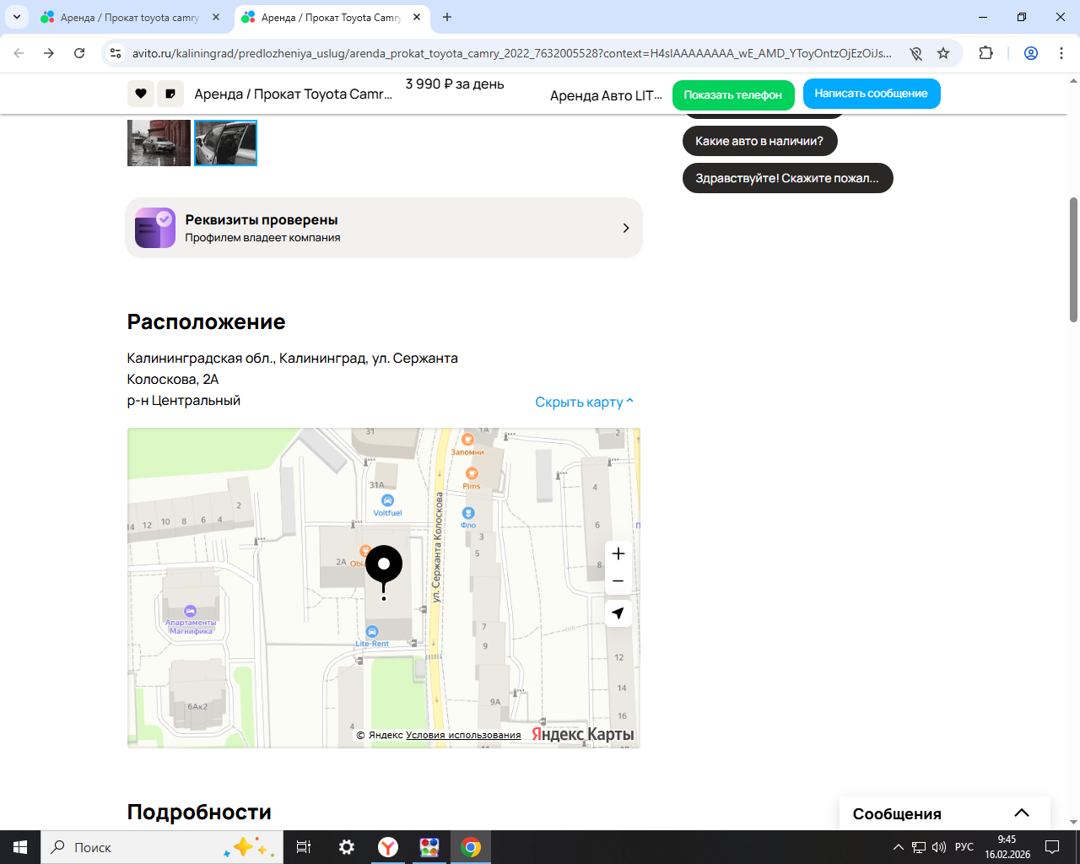Open the Условия использования link on the map
Screen dimensions: 1080x864
click(x=463, y=735)
